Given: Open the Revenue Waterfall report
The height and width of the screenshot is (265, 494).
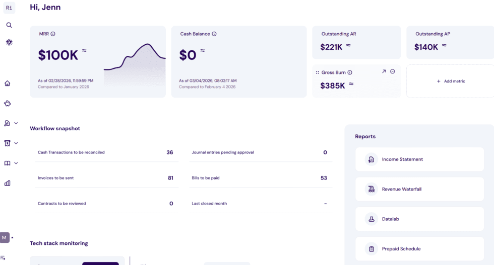Looking at the screenshot, I should click(x=419, y=189).
